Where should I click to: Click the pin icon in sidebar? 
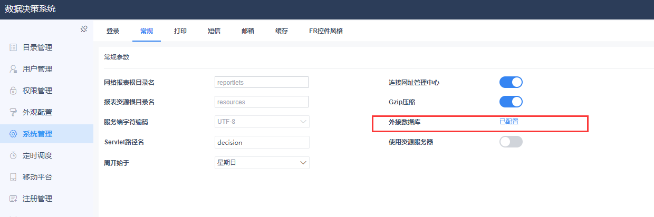[x=84, y=29]
